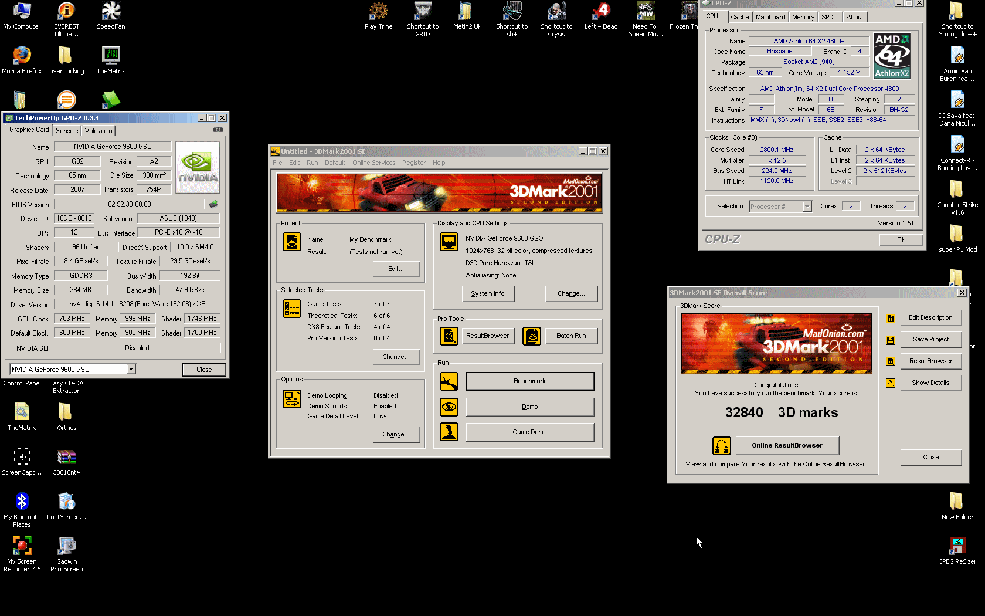This screenshot has height=616, width=985.
Task: Click Change... under Selected Tests
Action: 396,357
